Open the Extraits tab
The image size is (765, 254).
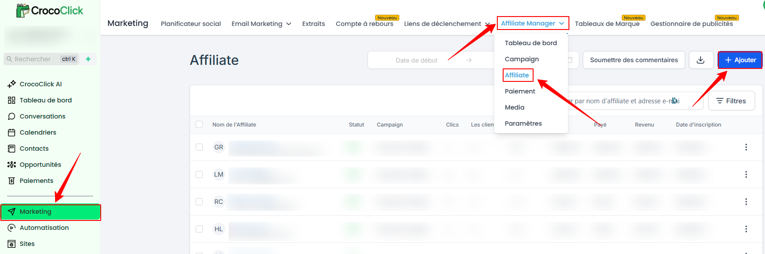(313, 24)
